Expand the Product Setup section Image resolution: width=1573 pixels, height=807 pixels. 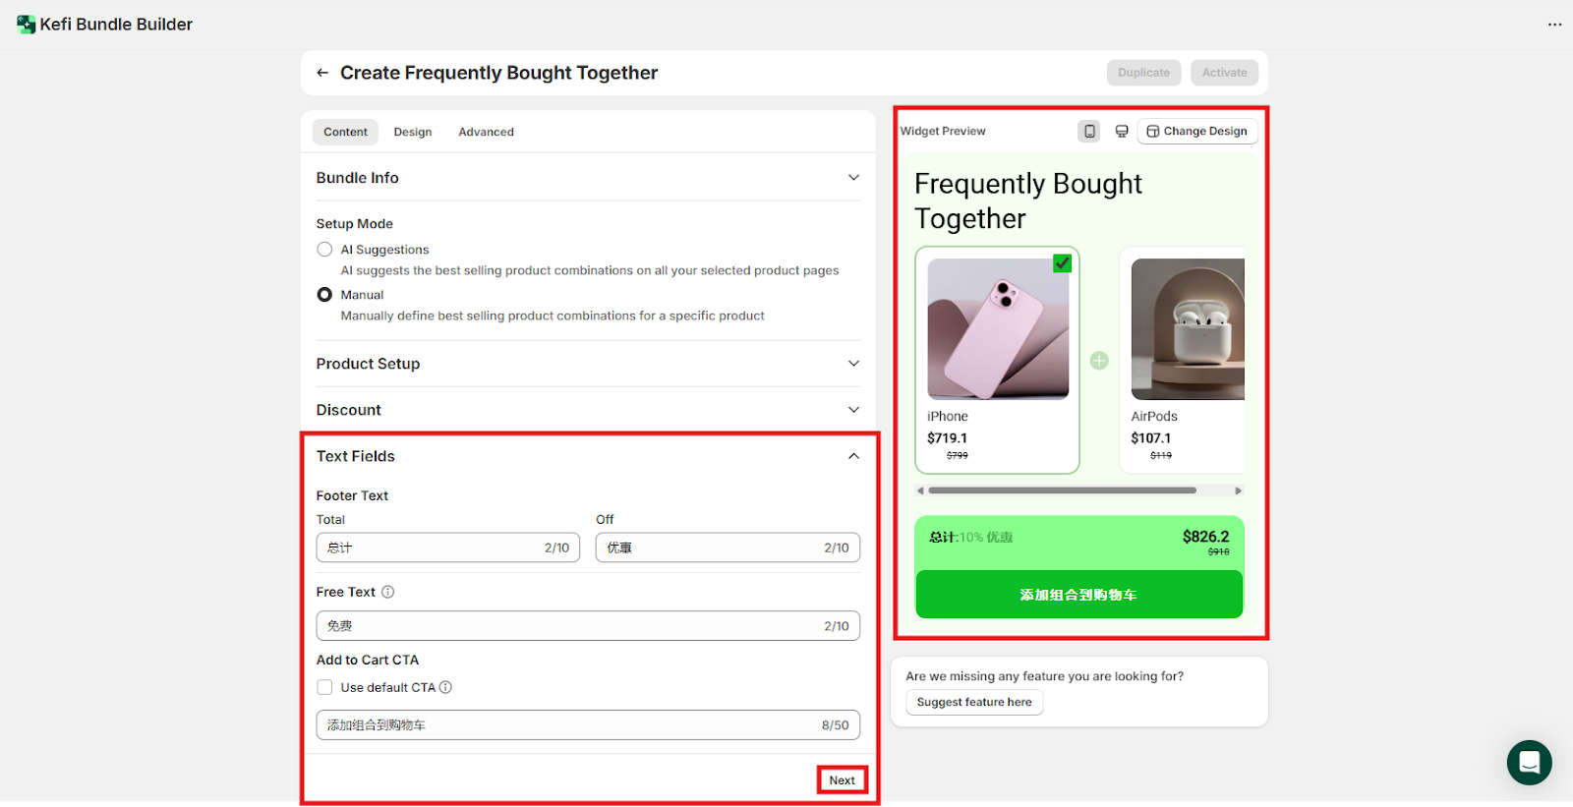(x=853, y=364)
